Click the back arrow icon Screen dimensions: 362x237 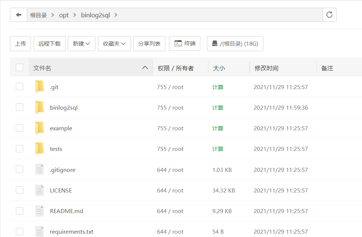[x=19, y=15]
